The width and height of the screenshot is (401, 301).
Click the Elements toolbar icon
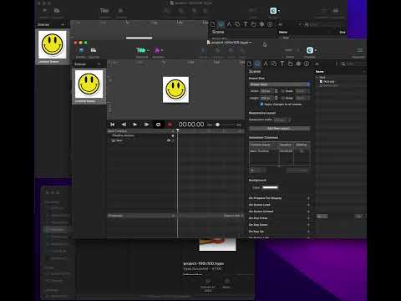[141, 50]
